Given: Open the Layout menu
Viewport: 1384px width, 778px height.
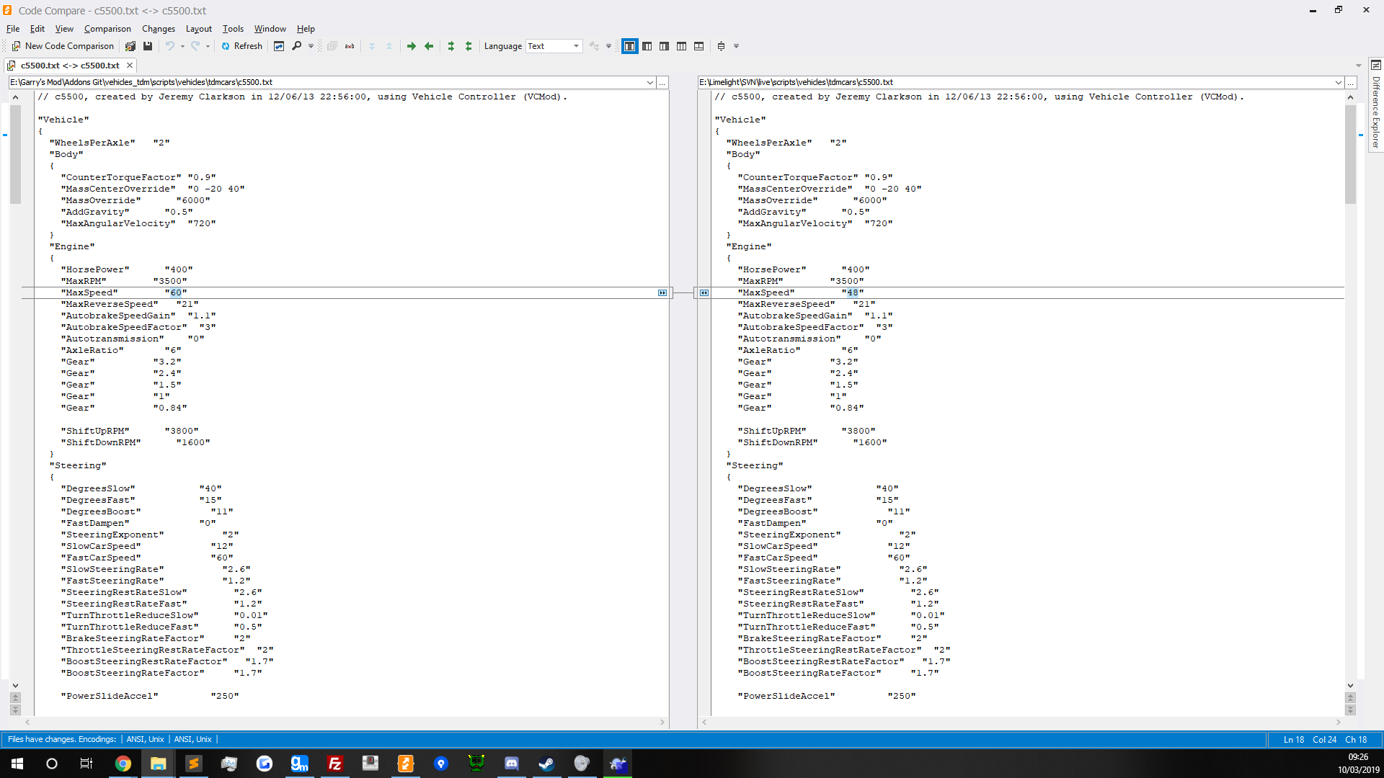Looking at the screenshot, I should [199, 29].
